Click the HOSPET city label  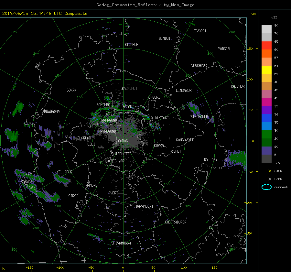click(175, 151)
